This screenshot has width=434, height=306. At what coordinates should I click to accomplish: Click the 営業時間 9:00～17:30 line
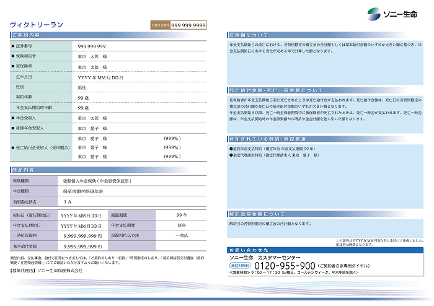point(294,273)
